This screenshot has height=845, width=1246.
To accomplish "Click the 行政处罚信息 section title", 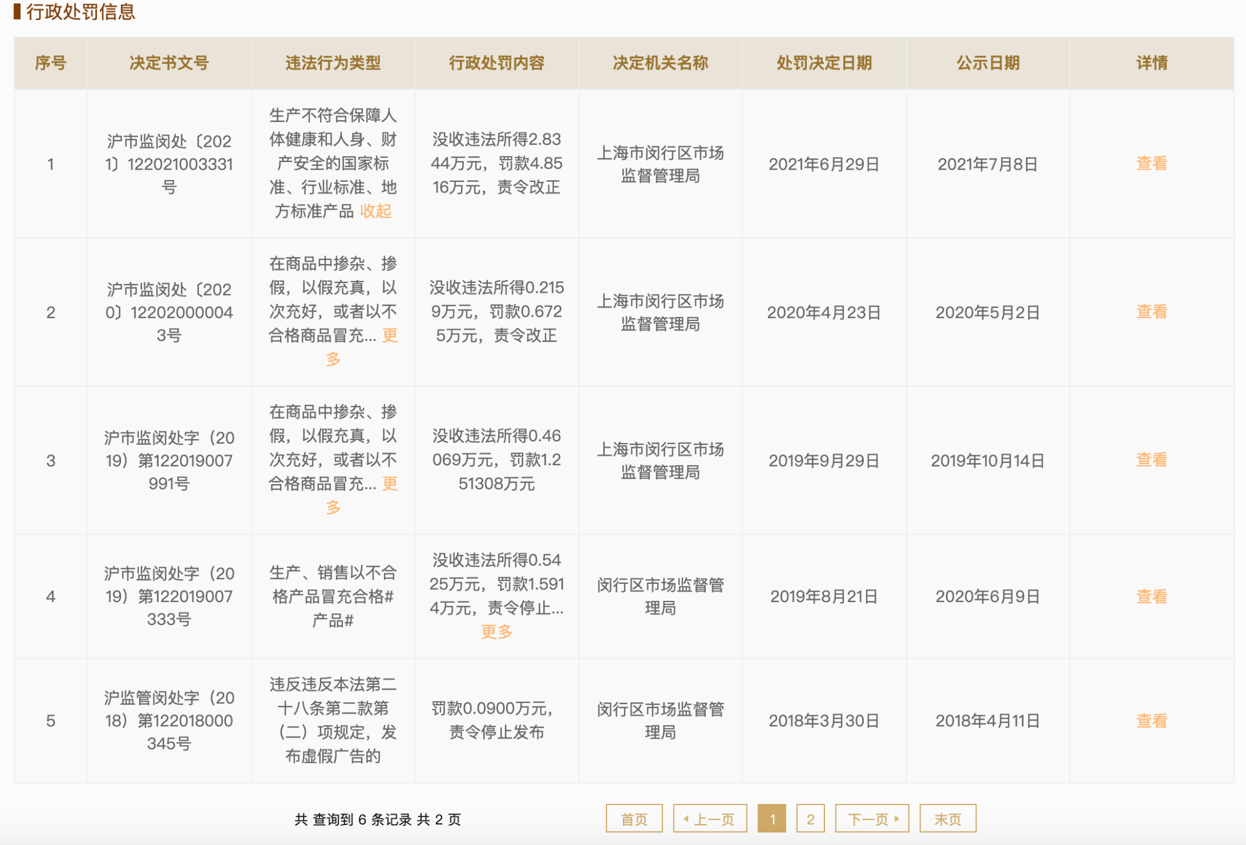I will point(80,12).
